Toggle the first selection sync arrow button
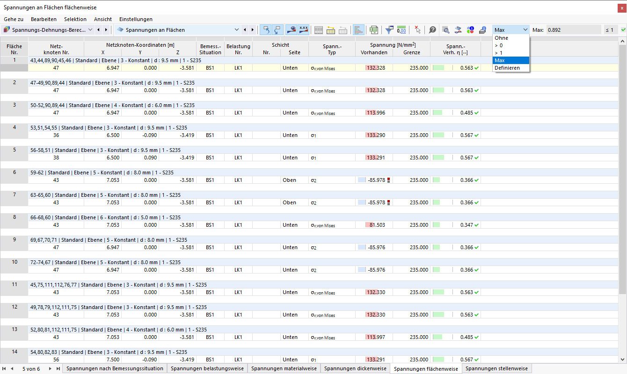The width and height of the screenshot is (627, 374). (x=266, y=30)
